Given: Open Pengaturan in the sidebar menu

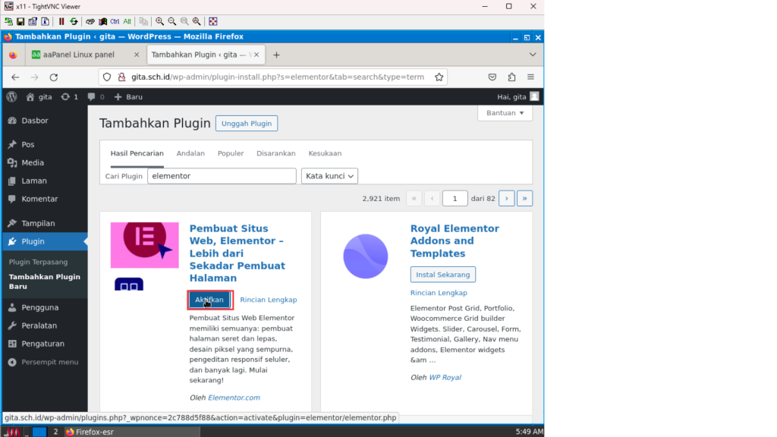Looking at the screenshot, I should [x=42, y=344].
